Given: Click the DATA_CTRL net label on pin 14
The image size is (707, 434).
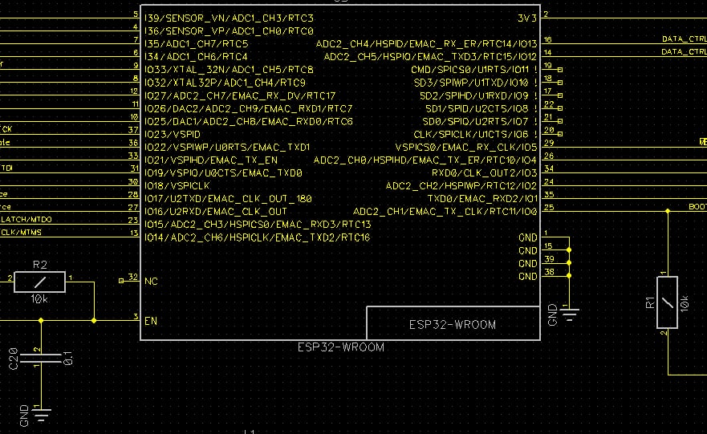Looking at the screenshot, I should (x=684, y=52).
